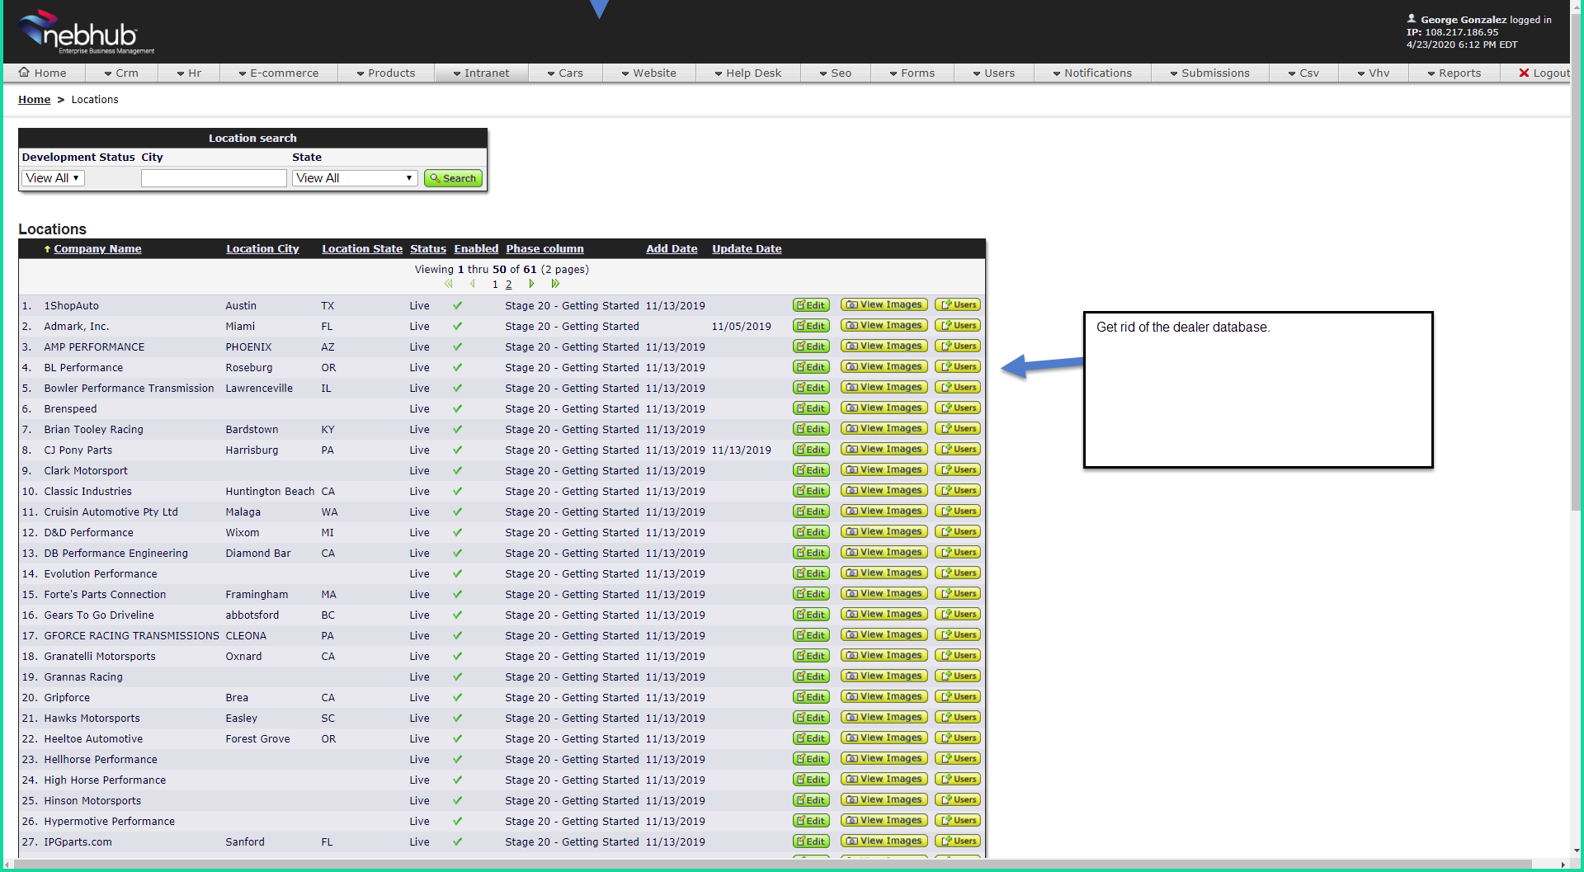Sort by Location City column
The height and width of the screenshot is (872, 1584).
[262, 249]
